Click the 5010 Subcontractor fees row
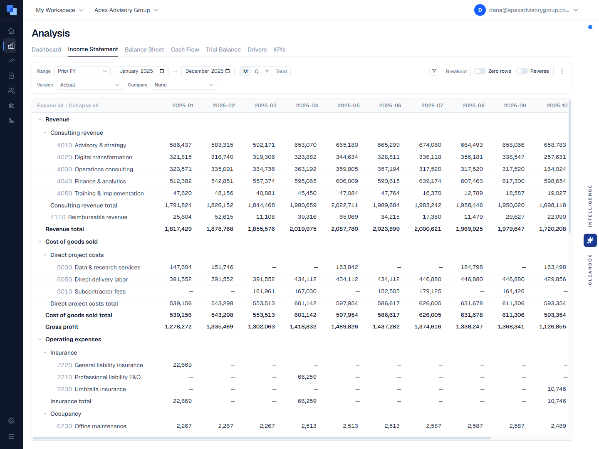 pyautogui.click(x=300, y=291)
